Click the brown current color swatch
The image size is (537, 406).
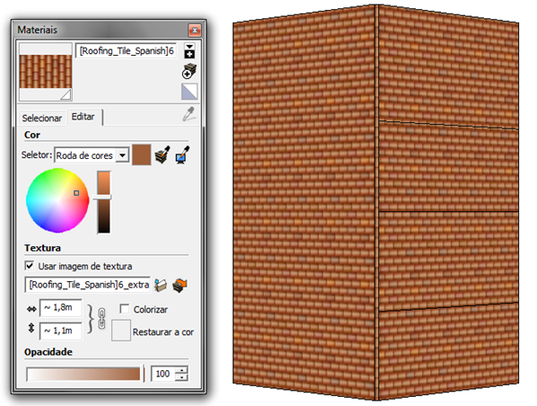[x=142, y=154]
